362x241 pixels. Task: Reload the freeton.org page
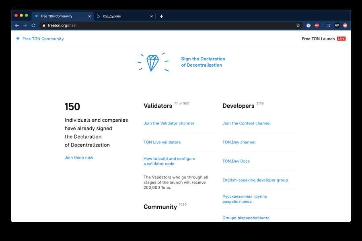point(33,25)
